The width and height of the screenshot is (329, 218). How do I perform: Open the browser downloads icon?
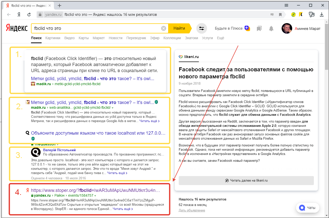tap(322, 15)
